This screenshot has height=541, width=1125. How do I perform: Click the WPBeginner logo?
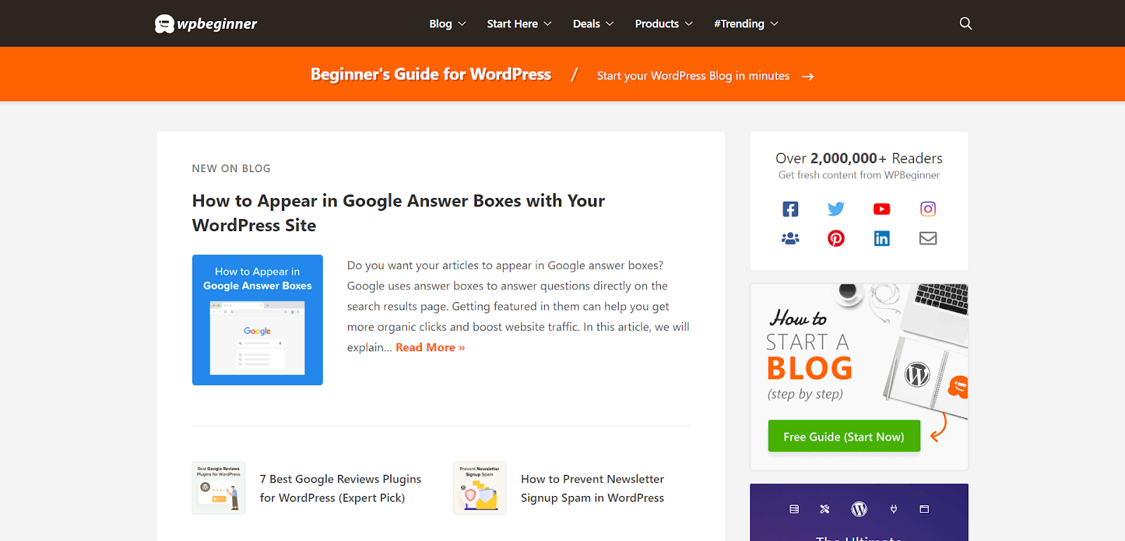[x=206, y=24]
